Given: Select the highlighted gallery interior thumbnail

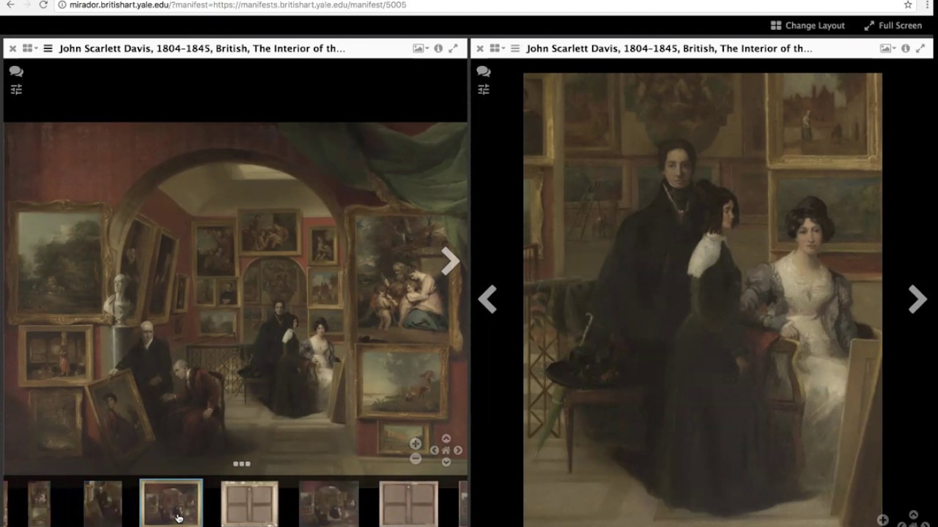Looking at the screenshot, I should pyautogui.click(x=171, y=503).
